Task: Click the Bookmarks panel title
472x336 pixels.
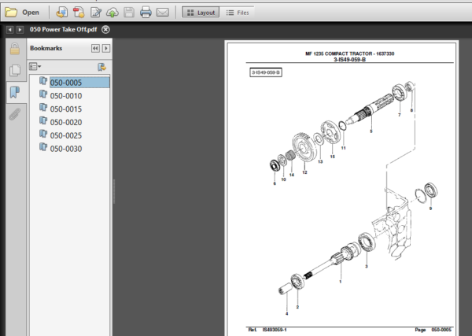Action: (x=46, y=48)
